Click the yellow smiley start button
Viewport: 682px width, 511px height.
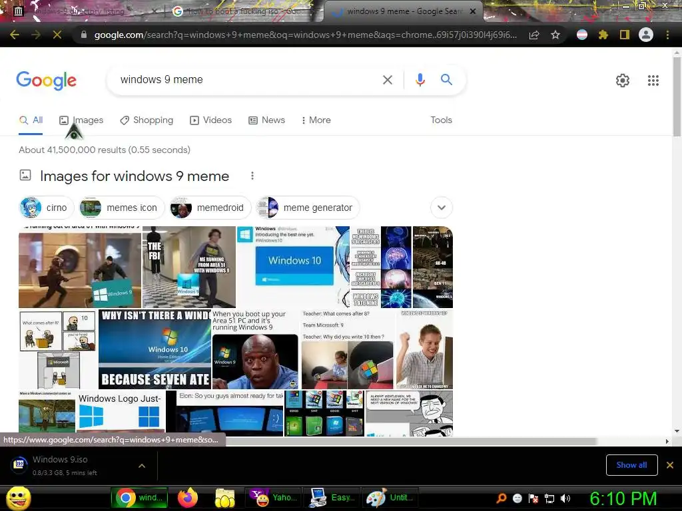tap(18, 498)
